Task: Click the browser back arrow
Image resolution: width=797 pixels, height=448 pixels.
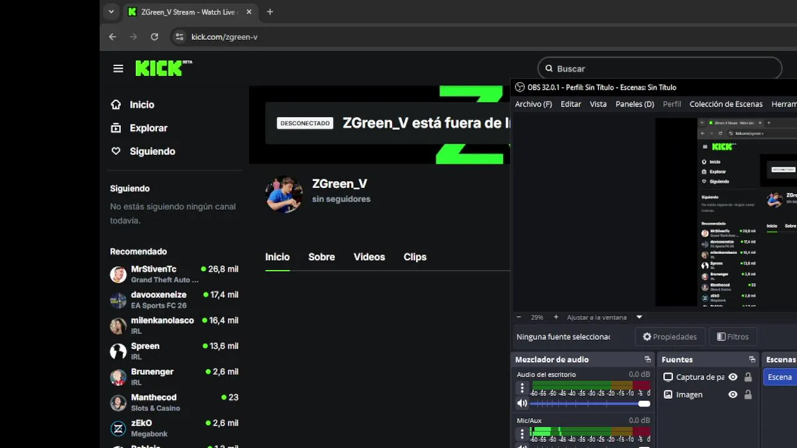Action: 113,37
